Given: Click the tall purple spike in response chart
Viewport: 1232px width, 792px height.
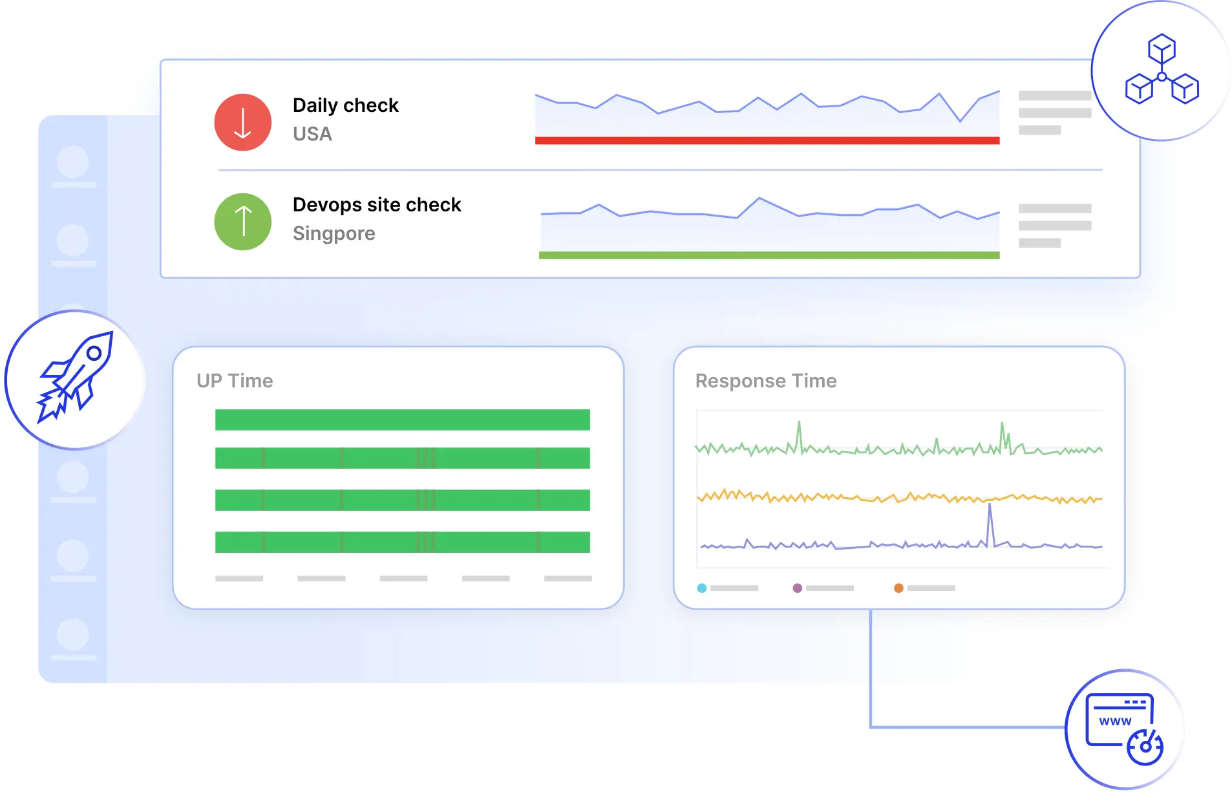Looking at the screenshot, I should click(x=989, y=524).
